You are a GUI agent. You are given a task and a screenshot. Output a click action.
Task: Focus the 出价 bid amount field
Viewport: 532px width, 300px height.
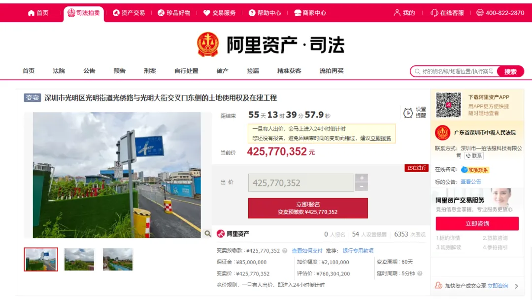301,183
